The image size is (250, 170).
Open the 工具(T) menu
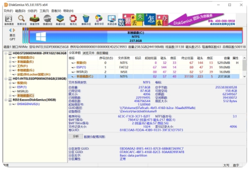tap(44, 11)
